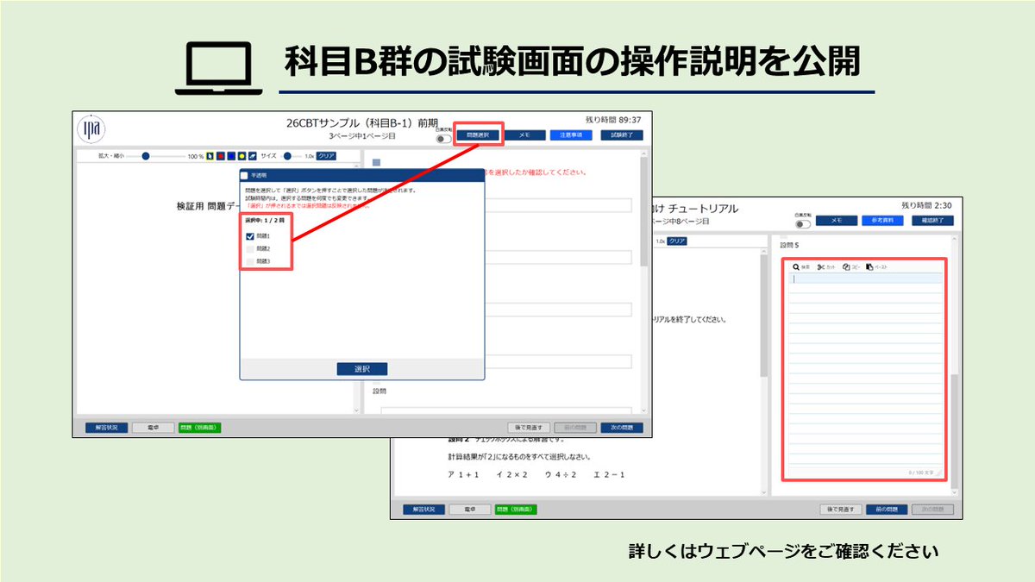
Task: Check the 半透明 checkbox in the dialog title
Action: 244,175
